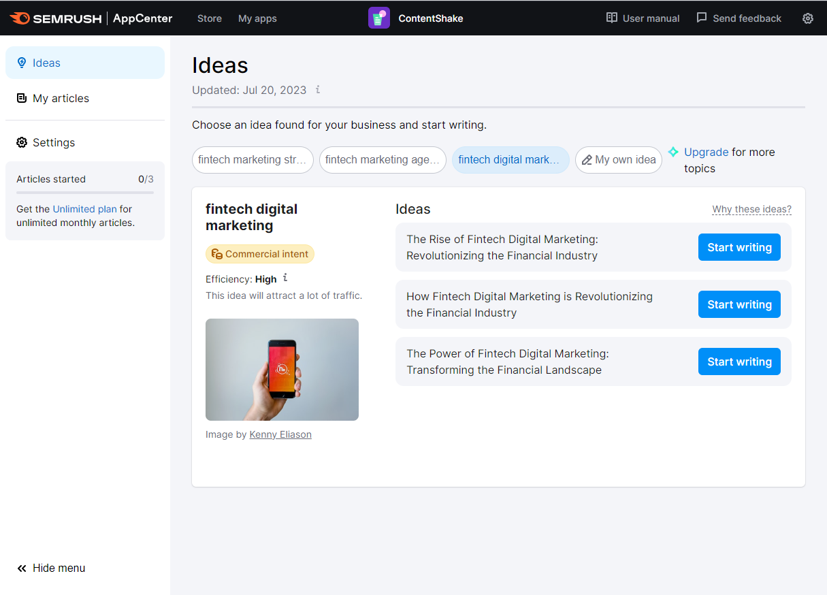
Task: Click the ContentShake app title
Action: (x=431, y=18)
